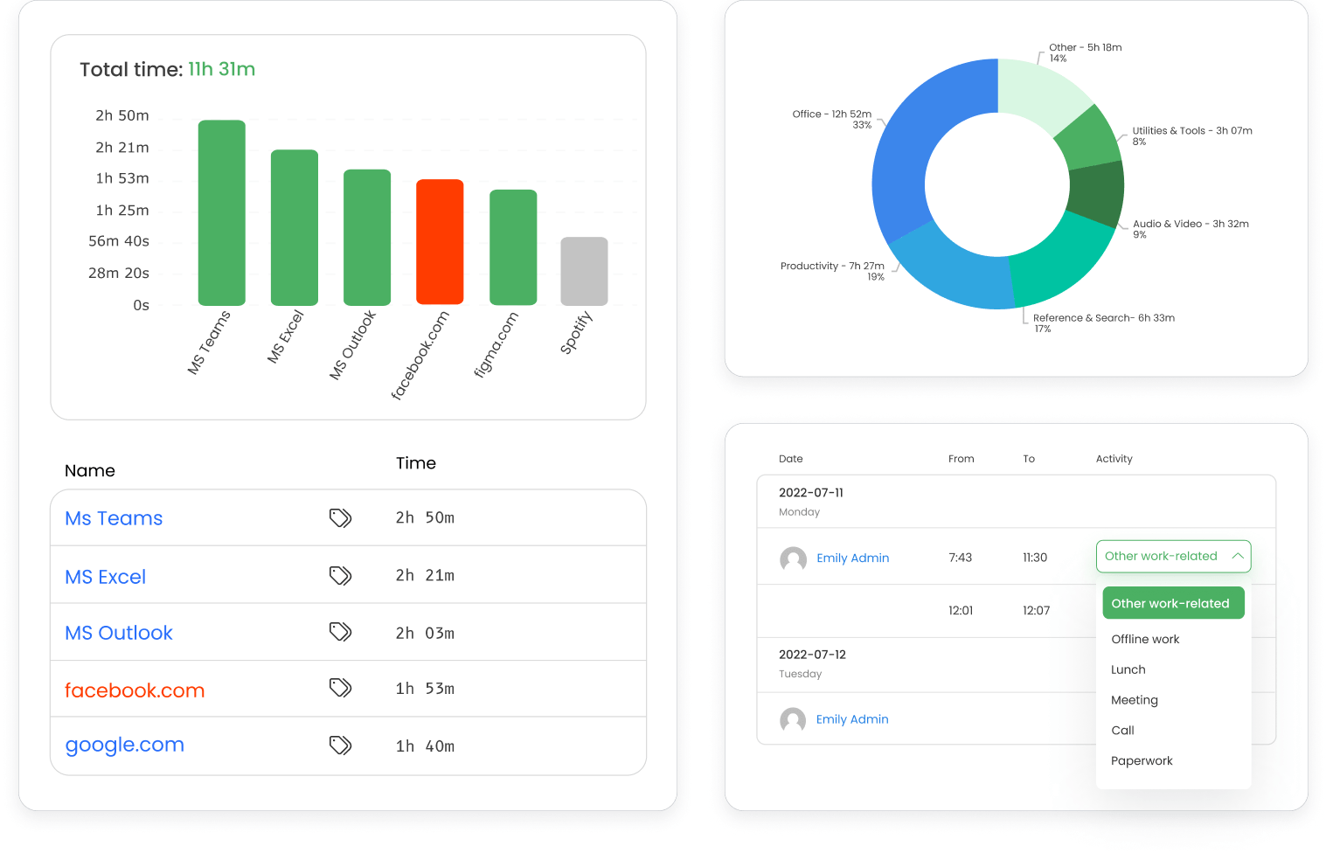The image size is (1326, 860).
Task: Click the 1h 40m time value
Action: point(425,746)
